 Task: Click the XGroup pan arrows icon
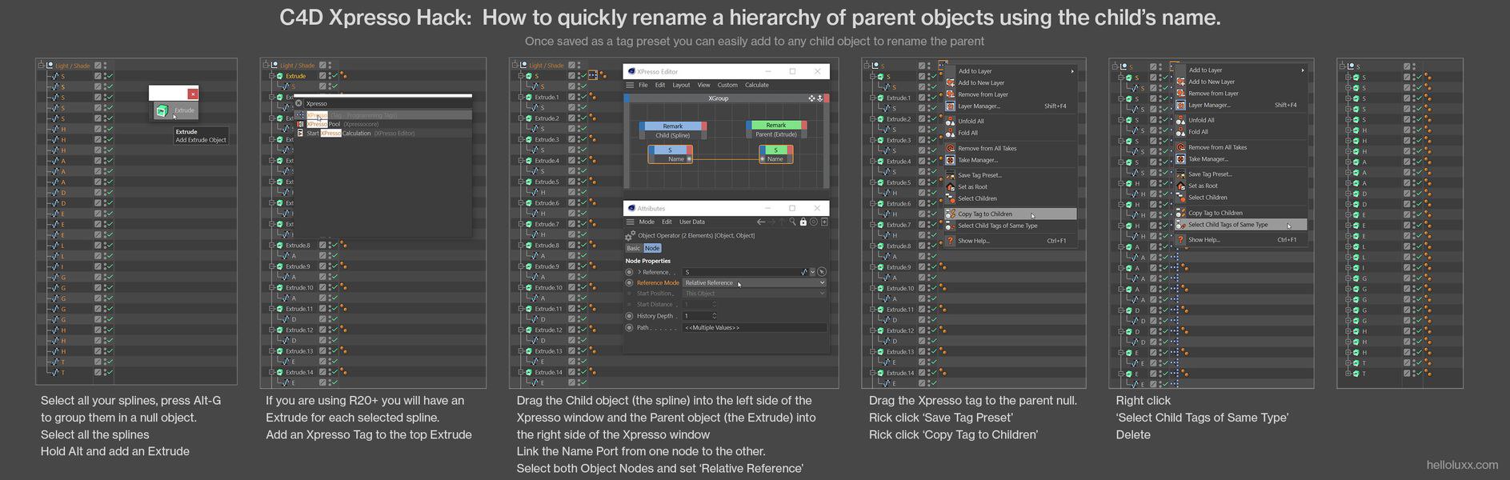[x=811, y=98]
